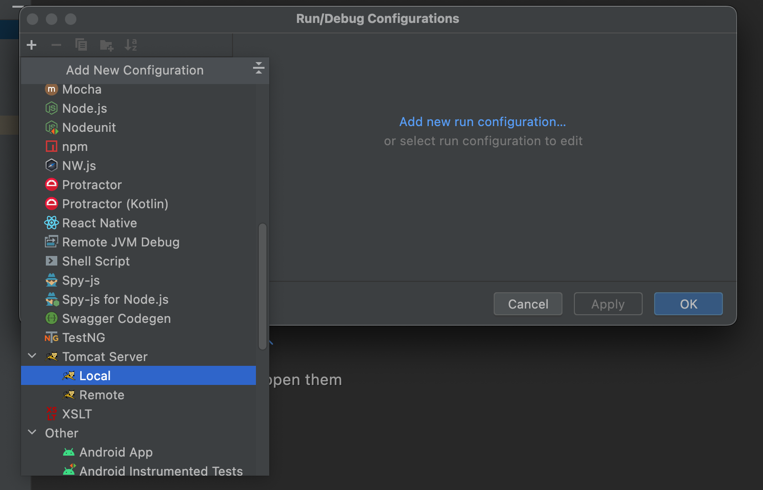Click the NW.js compass icon
763x490 pixels.
pos(52,166)
